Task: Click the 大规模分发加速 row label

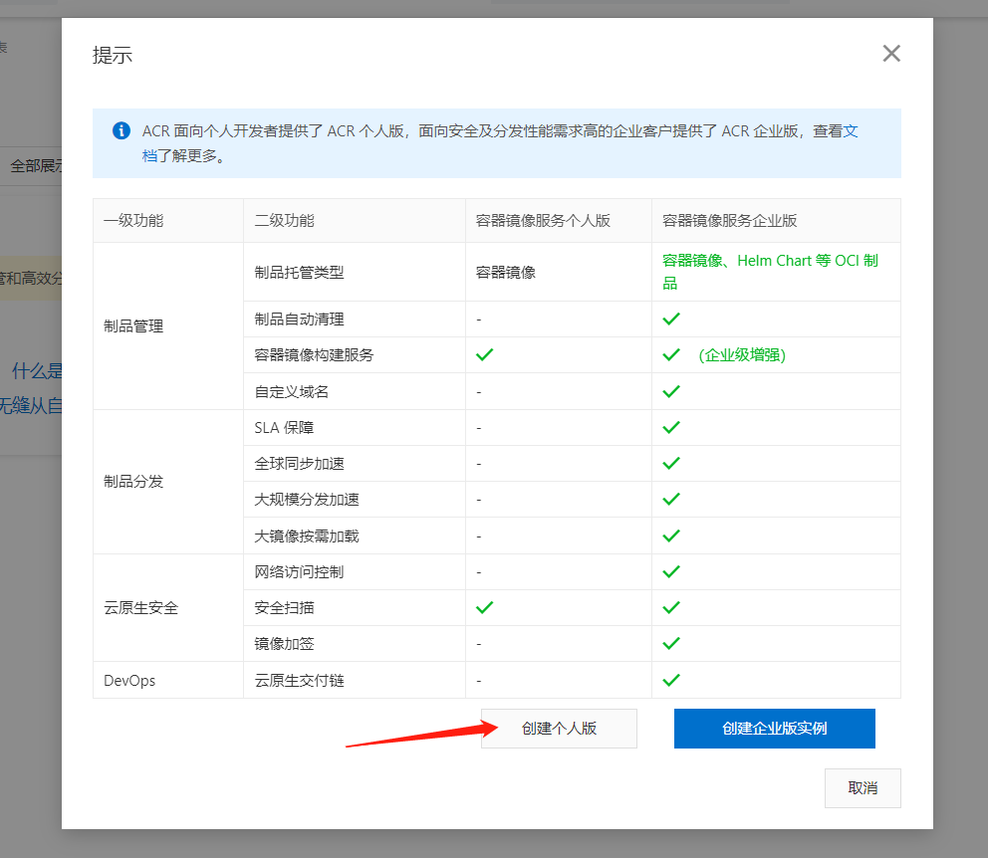Action: point(306,500)
